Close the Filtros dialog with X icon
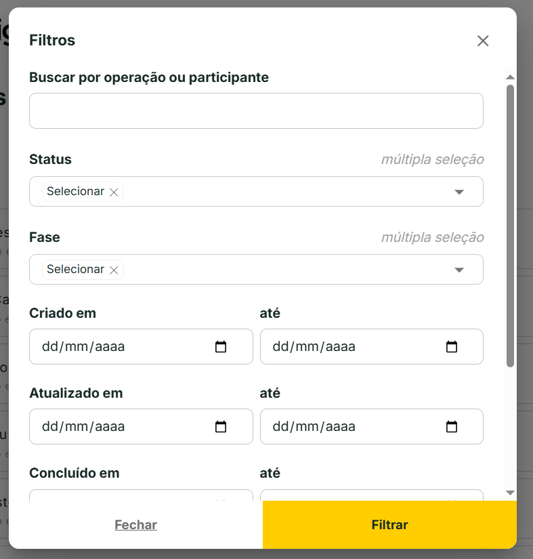Image resolution: width=533 pixels, height=559 pixels. coord(483,41)
